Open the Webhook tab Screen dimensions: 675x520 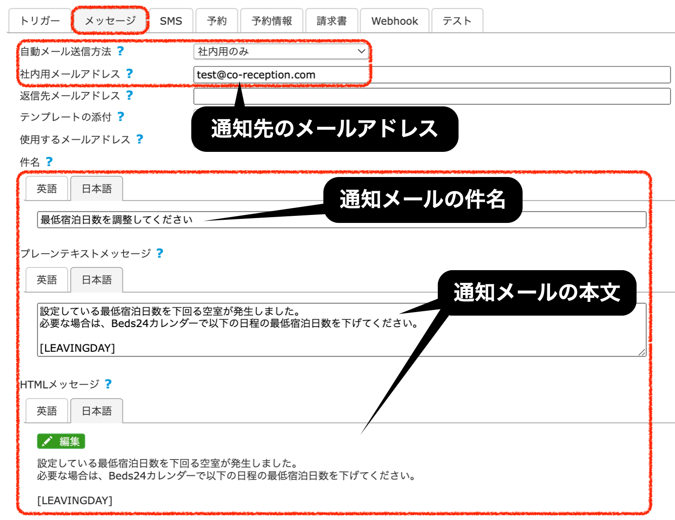[394, 21]
